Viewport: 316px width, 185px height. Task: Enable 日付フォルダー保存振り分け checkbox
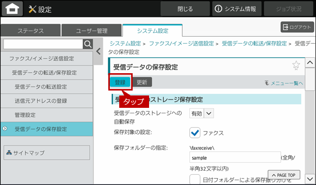(x=195, y=179)
